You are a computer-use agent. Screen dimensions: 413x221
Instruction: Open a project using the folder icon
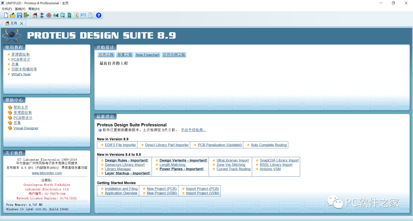coord(12,15)
